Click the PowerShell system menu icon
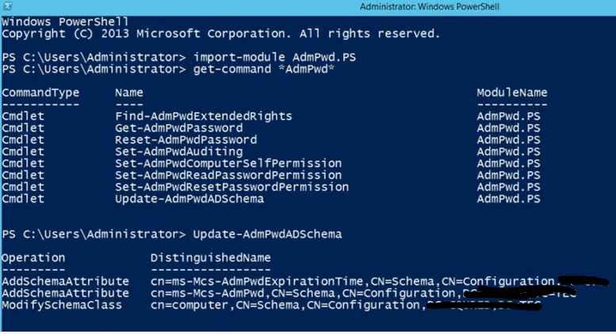Screen dimensions: 616x334 coord(6,6)
